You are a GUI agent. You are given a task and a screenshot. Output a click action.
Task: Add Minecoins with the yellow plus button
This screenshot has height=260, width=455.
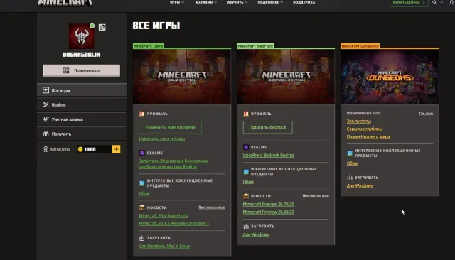point(116,149)
